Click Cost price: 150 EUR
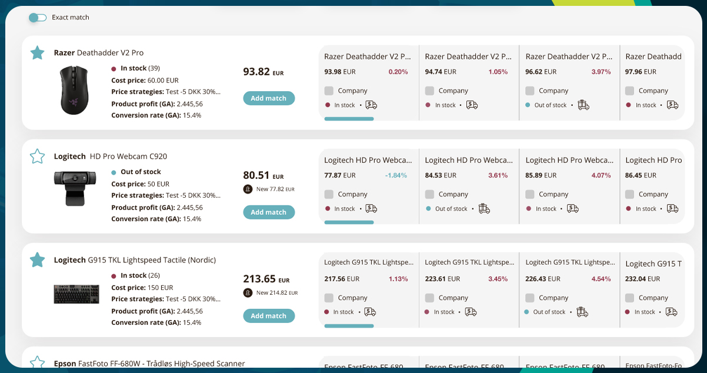Screen dimensions: 707x373 click(x=142, y=288)
